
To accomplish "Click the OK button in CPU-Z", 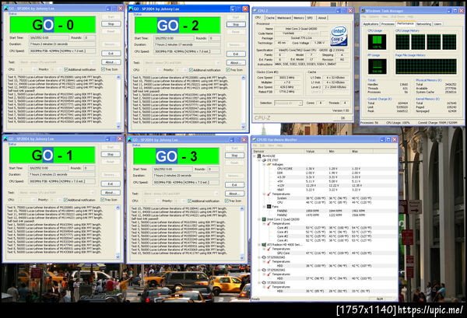I will pyautogui.click(x=342, y=118).
